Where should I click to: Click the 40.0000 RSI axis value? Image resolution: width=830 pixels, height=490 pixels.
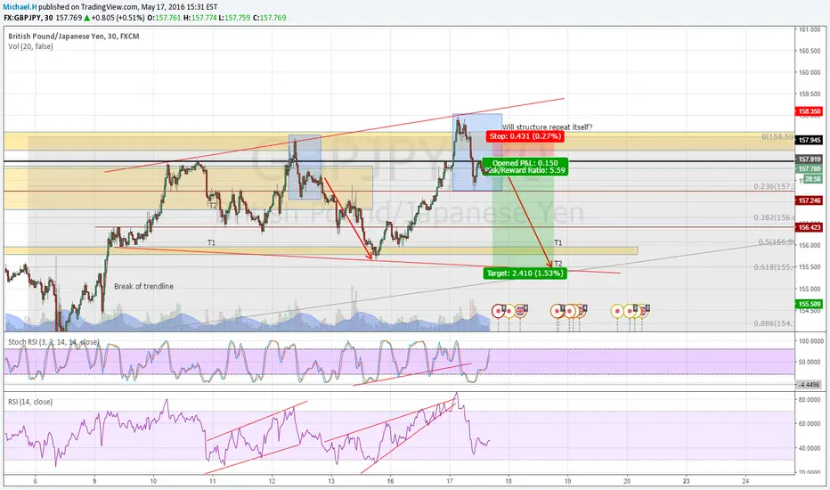click(811, 448)
